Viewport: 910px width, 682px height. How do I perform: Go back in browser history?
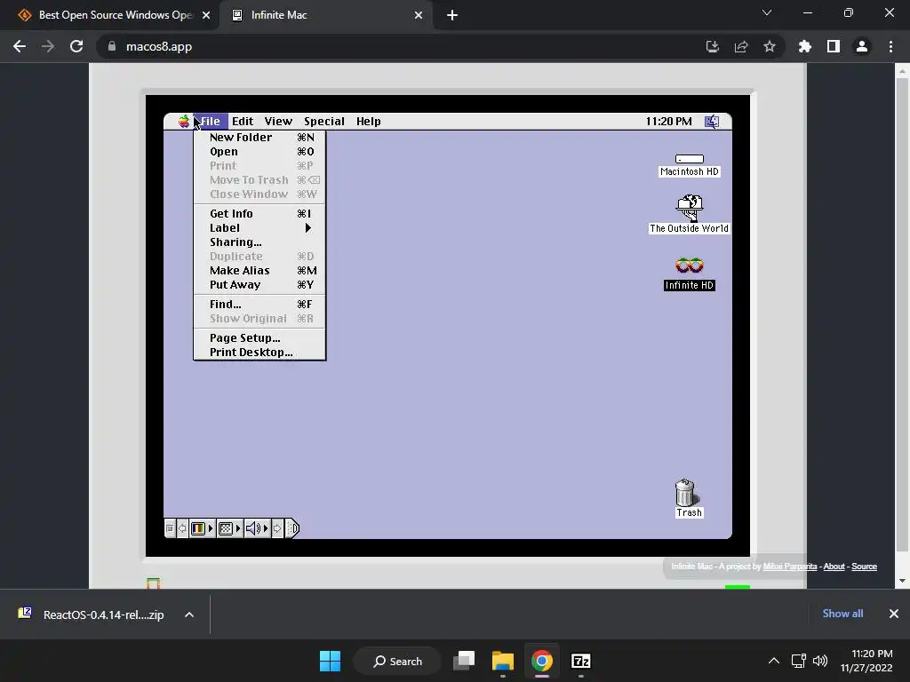tap(20, 46)
